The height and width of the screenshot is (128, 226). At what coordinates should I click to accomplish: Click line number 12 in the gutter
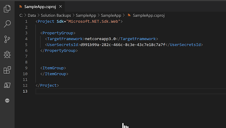tap(25, 85)
